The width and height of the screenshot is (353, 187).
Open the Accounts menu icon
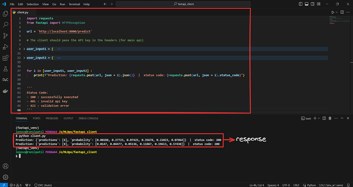click(x=6, y=166)
